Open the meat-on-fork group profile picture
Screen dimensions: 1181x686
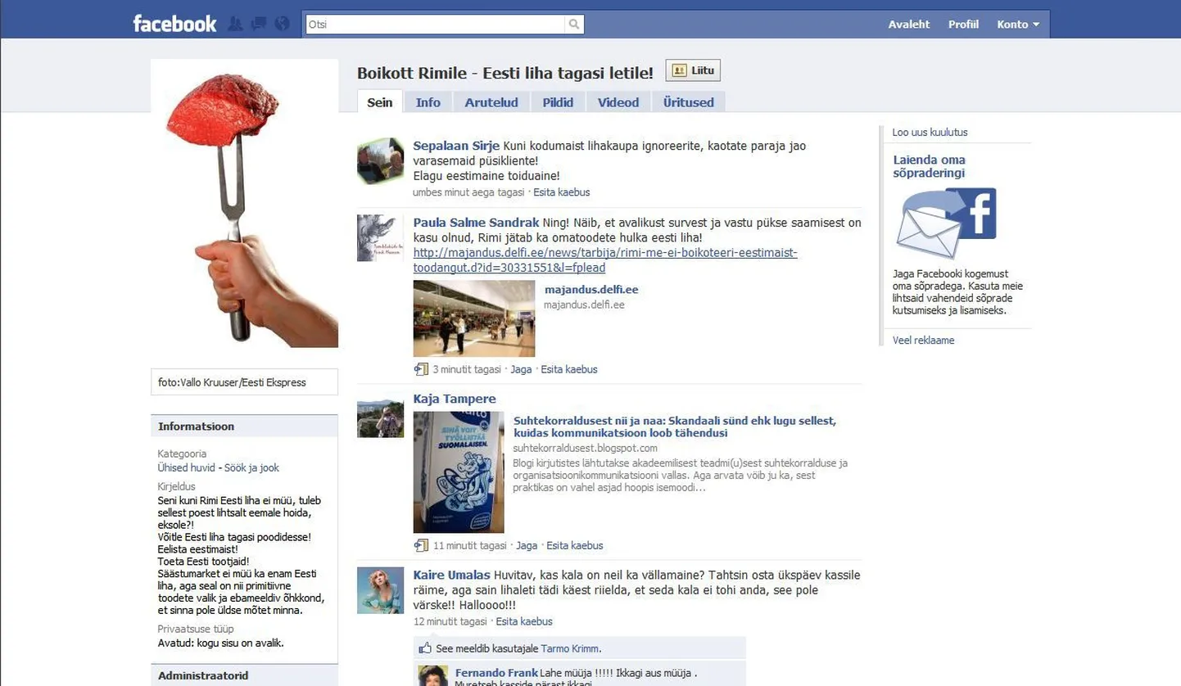244,203
